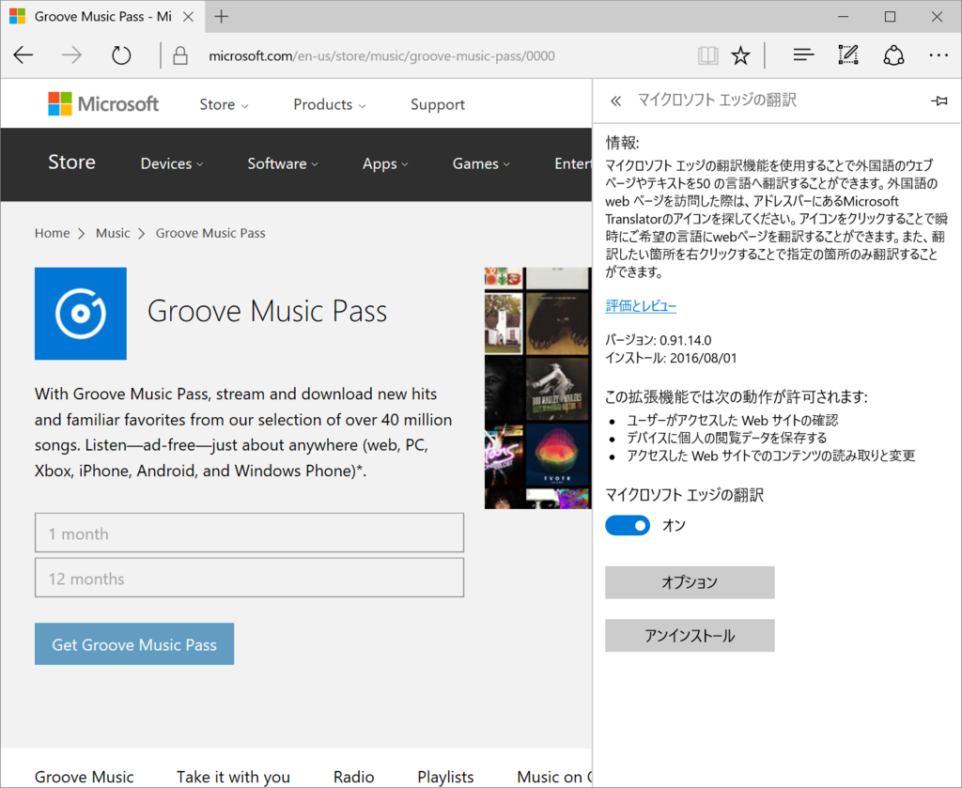The width and height of the screenshot is (962, 788).
Task: Click the 情報: heading in extension pane
Action: click(x=622, y=143)
